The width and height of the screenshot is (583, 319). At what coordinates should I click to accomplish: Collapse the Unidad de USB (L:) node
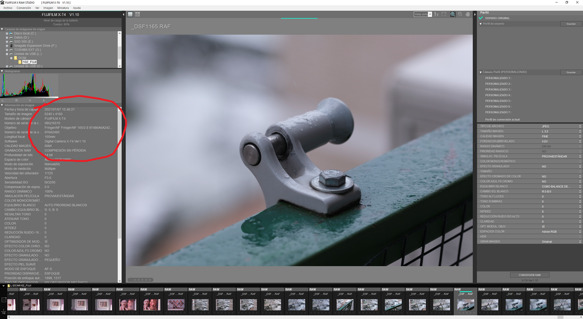[x=7, y=54]
